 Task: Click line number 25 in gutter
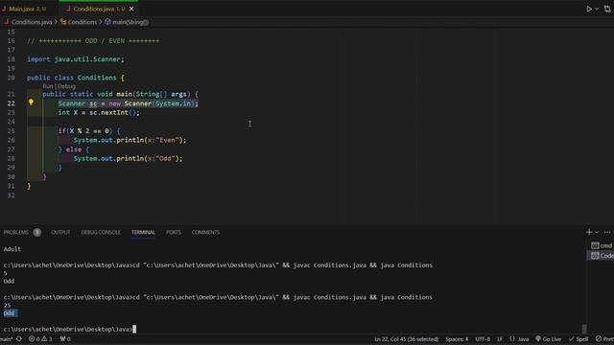tap(11, 131)
